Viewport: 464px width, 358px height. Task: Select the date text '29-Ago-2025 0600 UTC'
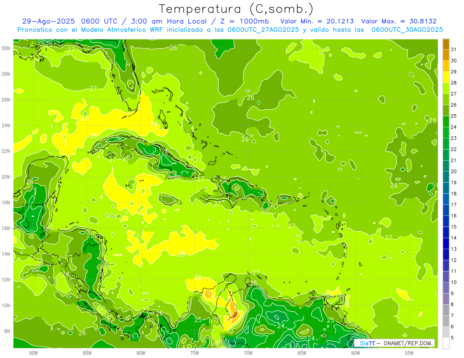pos(68,22)
